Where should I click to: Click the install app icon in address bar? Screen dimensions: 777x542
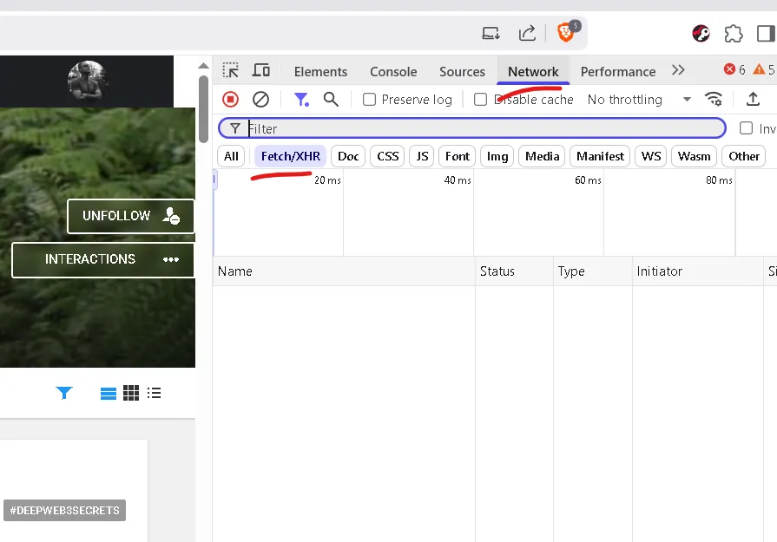491,33
